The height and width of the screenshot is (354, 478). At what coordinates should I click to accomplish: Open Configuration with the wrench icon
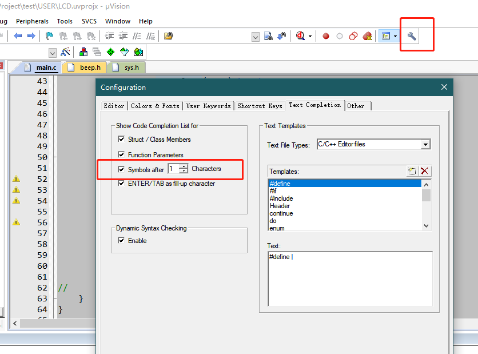[412, 36]
